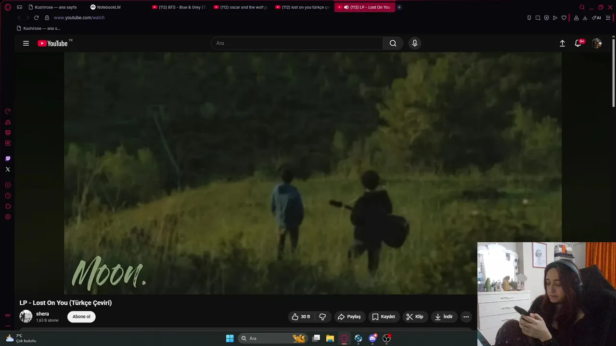
Task: Take a snapshot with the capture icon
Action: pos(538,18)
